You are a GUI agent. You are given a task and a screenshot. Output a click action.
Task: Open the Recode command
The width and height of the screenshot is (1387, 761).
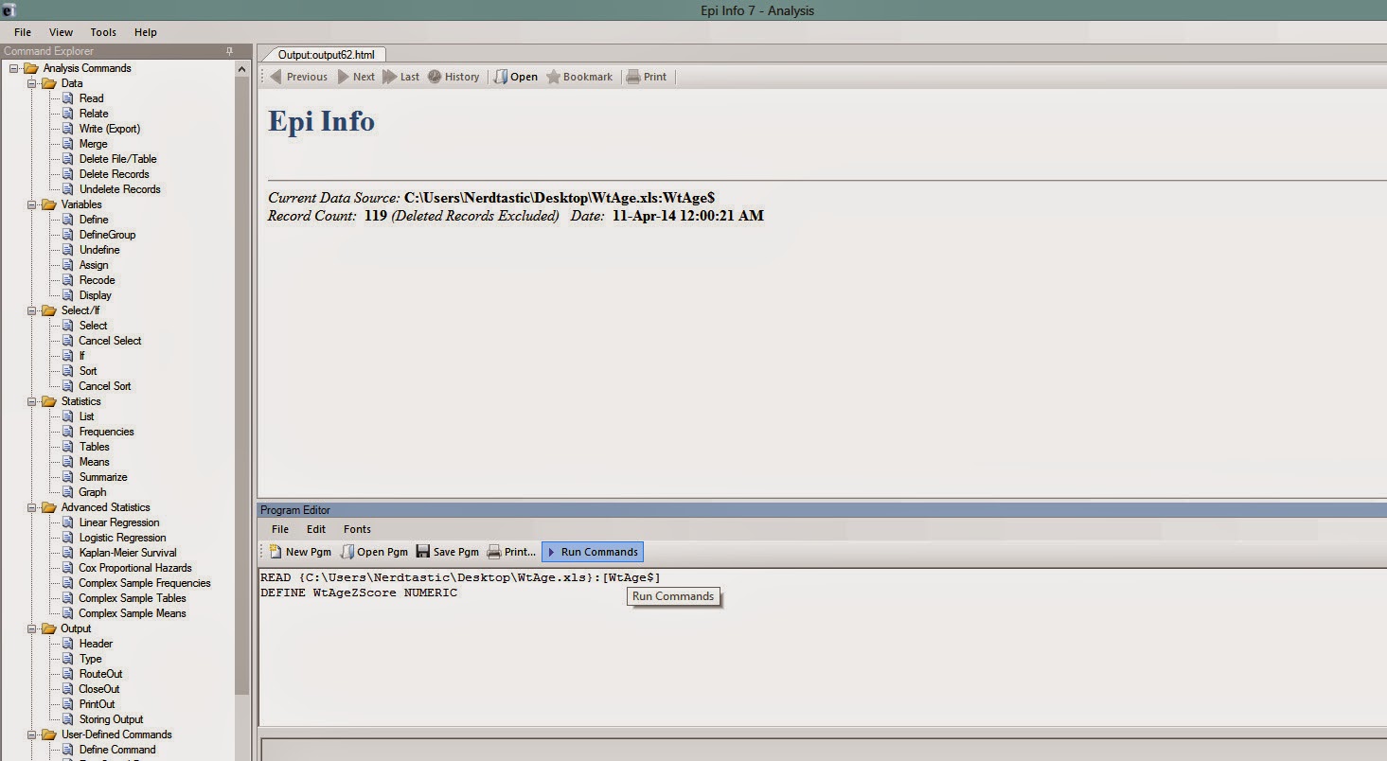coord(98,280)
